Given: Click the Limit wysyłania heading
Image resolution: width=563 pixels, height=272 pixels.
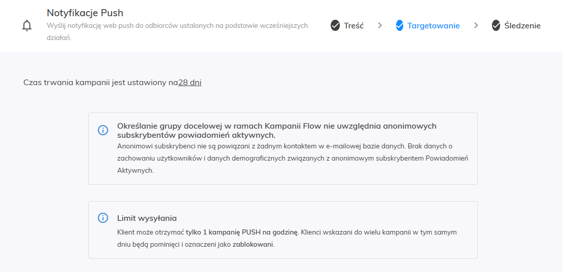Looking at the screenshot, I should pos(147,218).
